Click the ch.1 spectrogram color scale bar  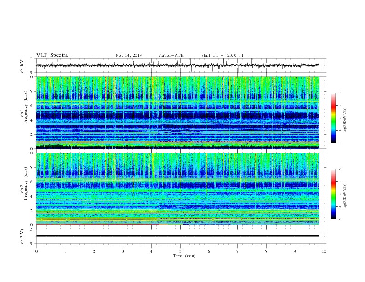click(333, 118)
